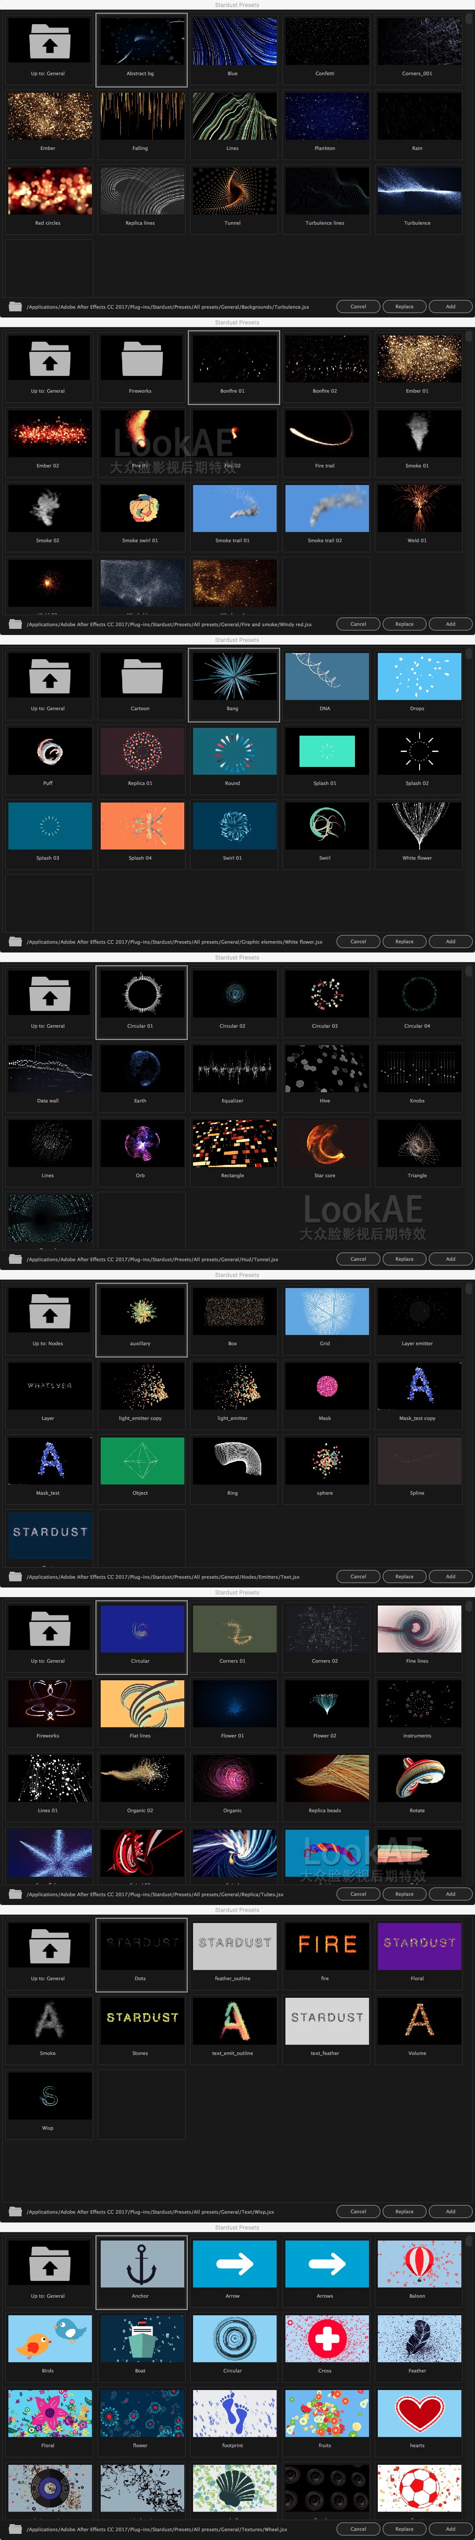475x2540 pixels.
Task: Select the Data wall preset
Action: click(x=49, y=1069)
